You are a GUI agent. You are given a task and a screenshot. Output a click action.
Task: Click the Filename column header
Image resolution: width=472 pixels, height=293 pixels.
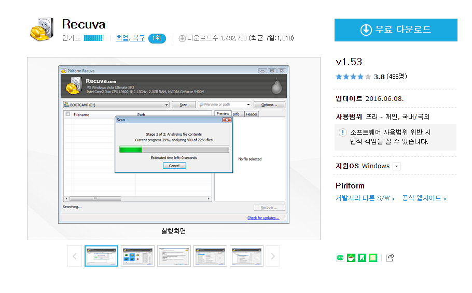pos(81,114)
